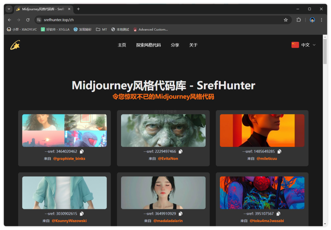The height and width of the screenshot is (230, 331).
Task: Open the orange silhouette profile thumbnail
Action: click(262, 130)
